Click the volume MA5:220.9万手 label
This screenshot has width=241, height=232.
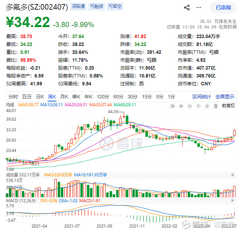tap(58, 175)
